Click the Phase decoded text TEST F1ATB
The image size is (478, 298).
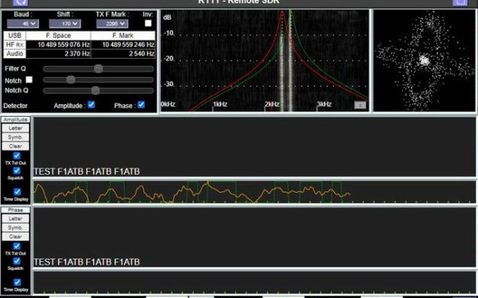click(x=86, y=262)
